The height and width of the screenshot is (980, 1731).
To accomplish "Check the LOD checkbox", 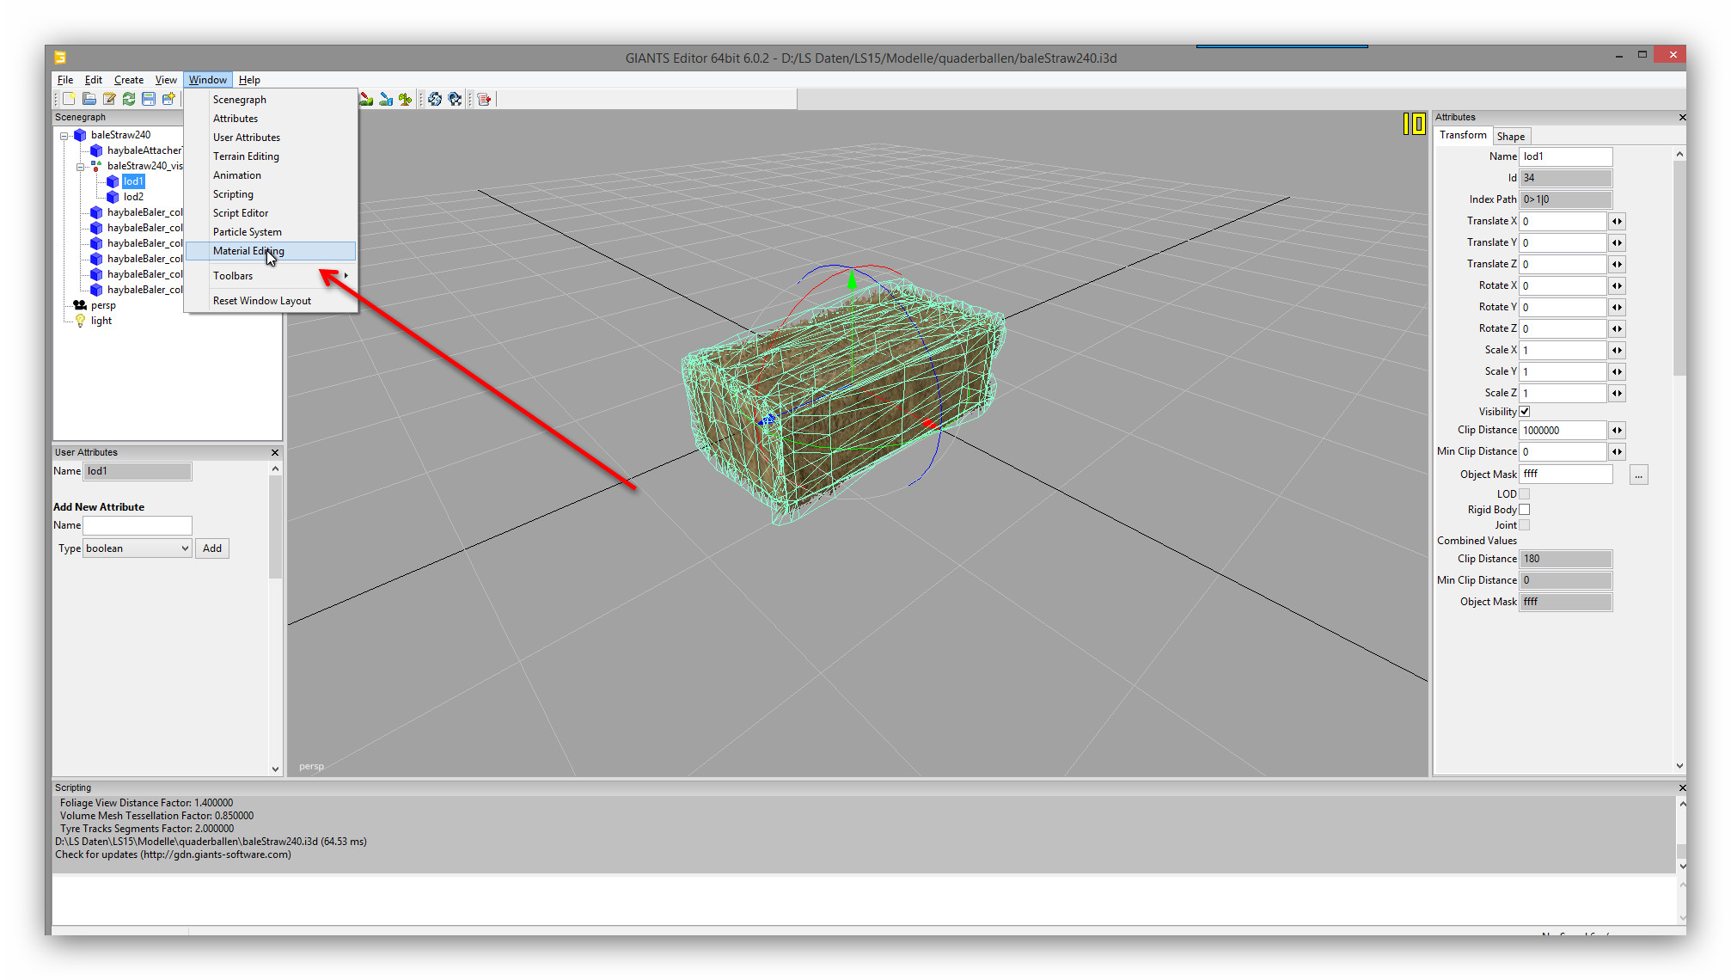I will click(x=1525, y=494).
